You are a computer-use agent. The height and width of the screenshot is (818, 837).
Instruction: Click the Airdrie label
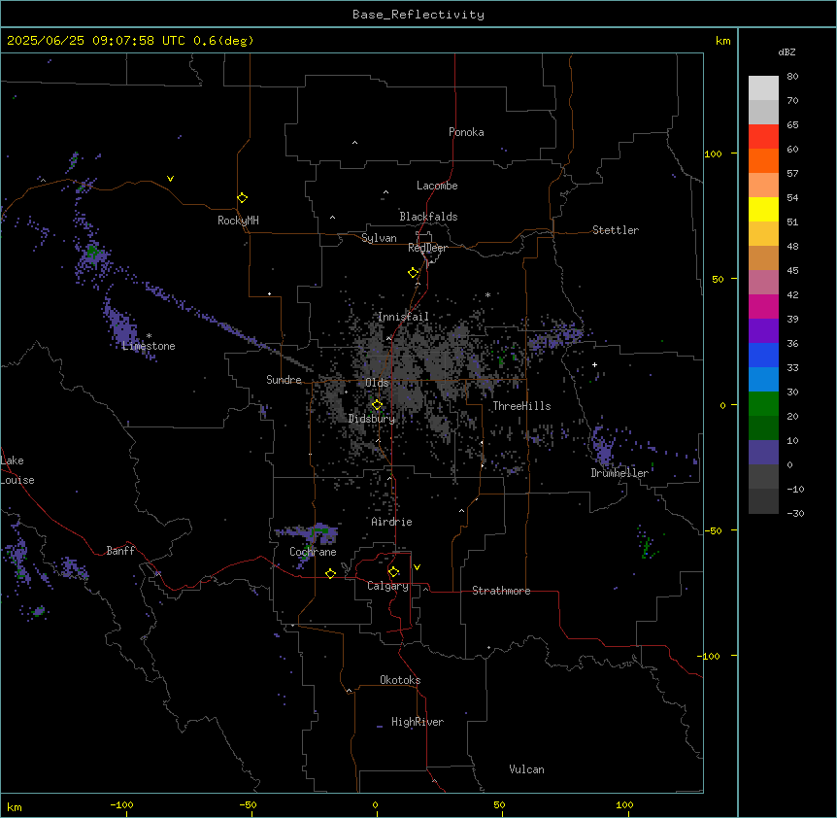[391, 522]
